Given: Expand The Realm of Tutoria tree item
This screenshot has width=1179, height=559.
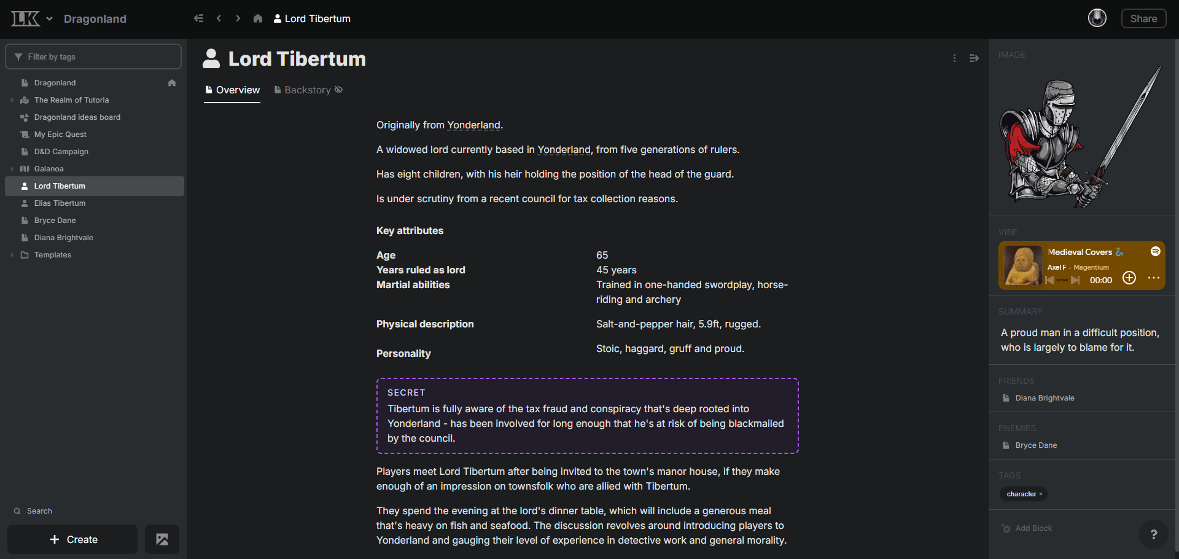Looking at the screenshot, I should 12,100.
